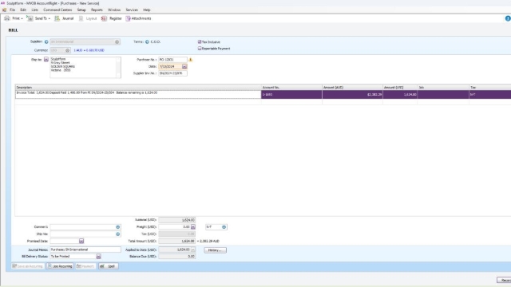Click the lookup icon in freight N-T tax field
511x287 pixels.
click(224, 226)
